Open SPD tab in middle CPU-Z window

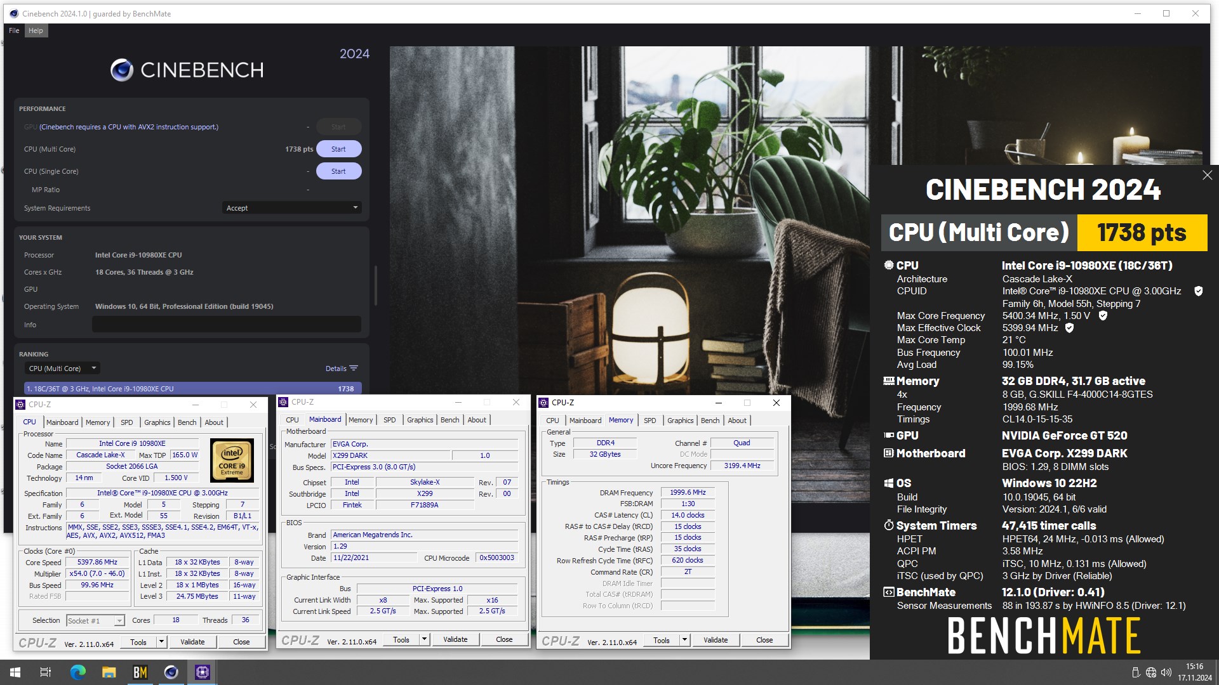click(x=390, y=420)
